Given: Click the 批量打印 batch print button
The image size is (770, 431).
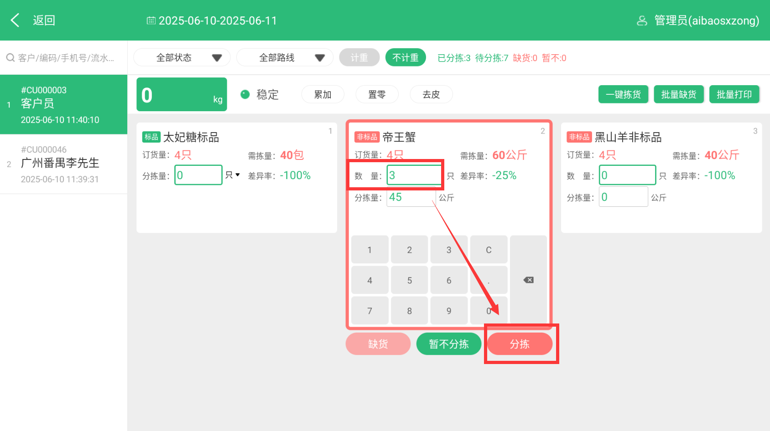Looking at the screenshot, I should click(734, 94).
